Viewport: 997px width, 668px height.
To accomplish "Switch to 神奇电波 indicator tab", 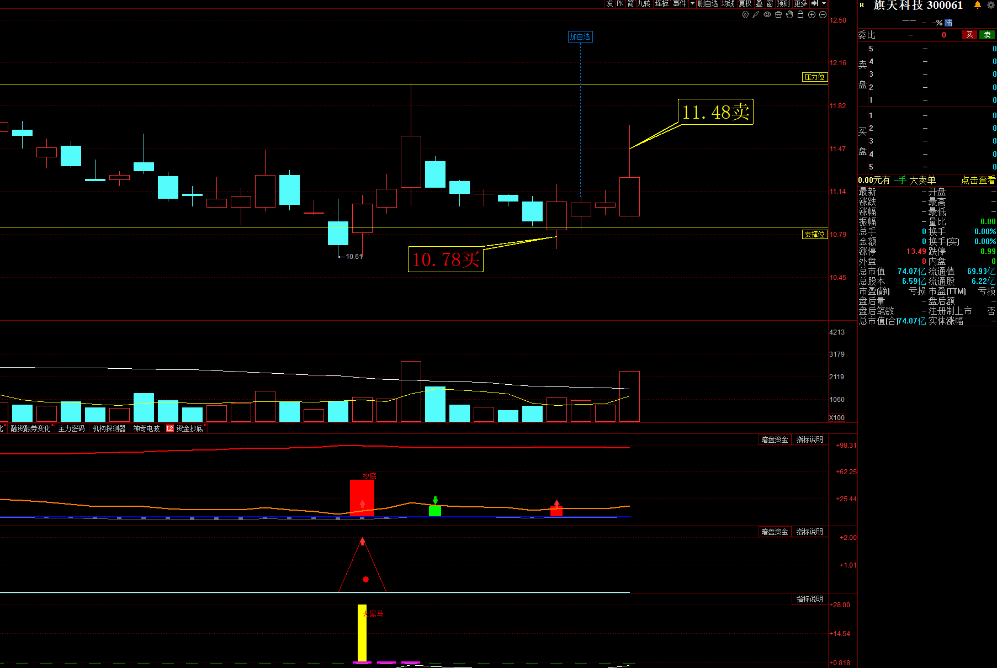I will point(147,428).
